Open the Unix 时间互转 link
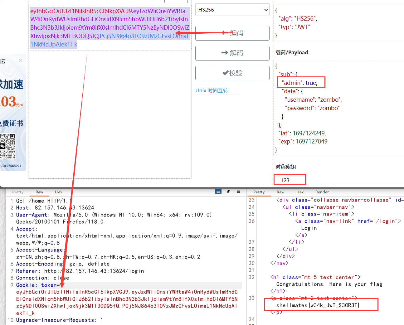404x325 pixels. click(212, 90)
